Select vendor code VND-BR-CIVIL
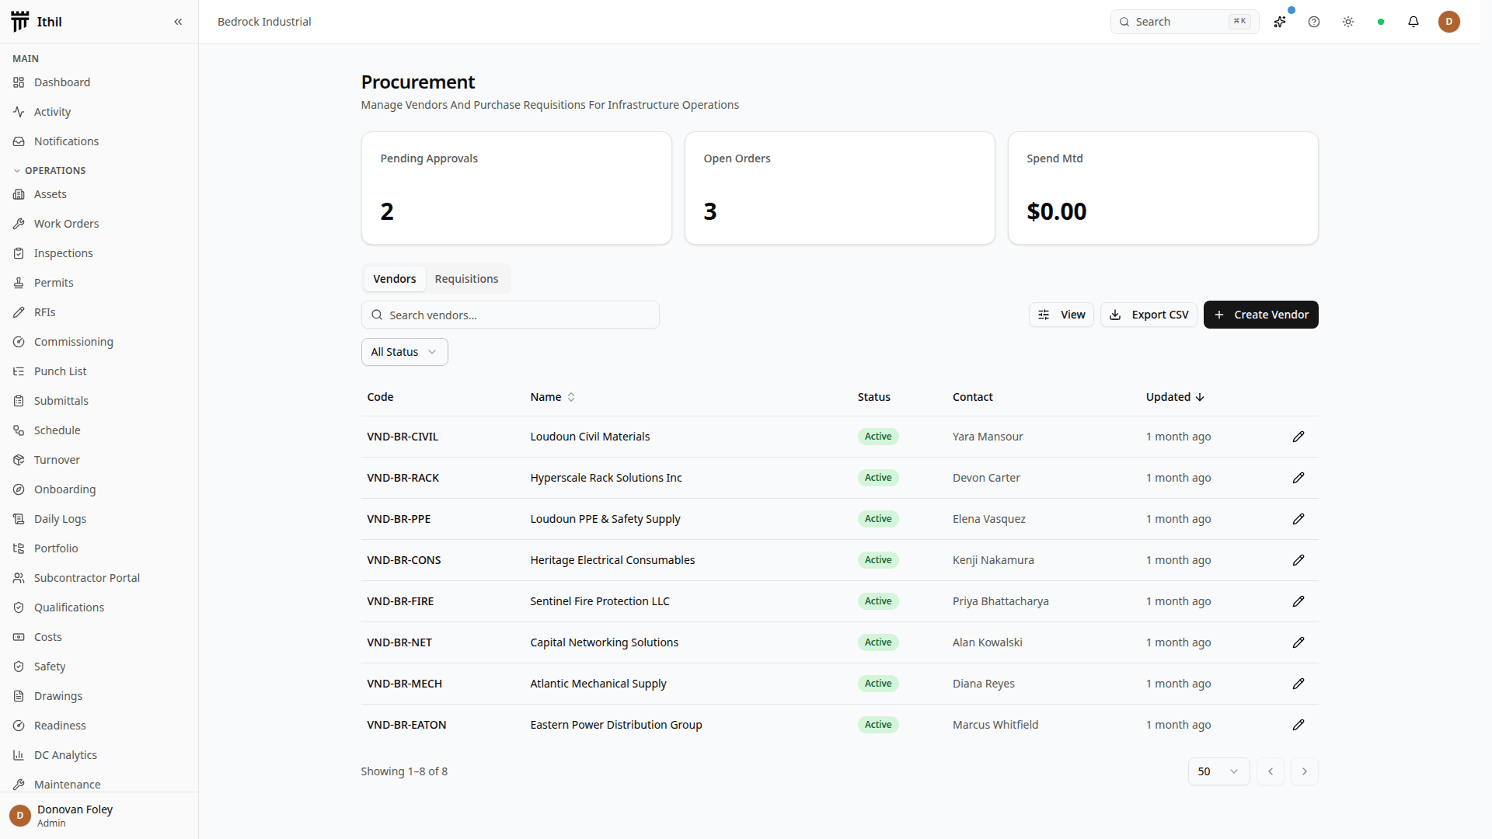The width and height of the screenshot is (1492, 839). click(x=403, y=437)
